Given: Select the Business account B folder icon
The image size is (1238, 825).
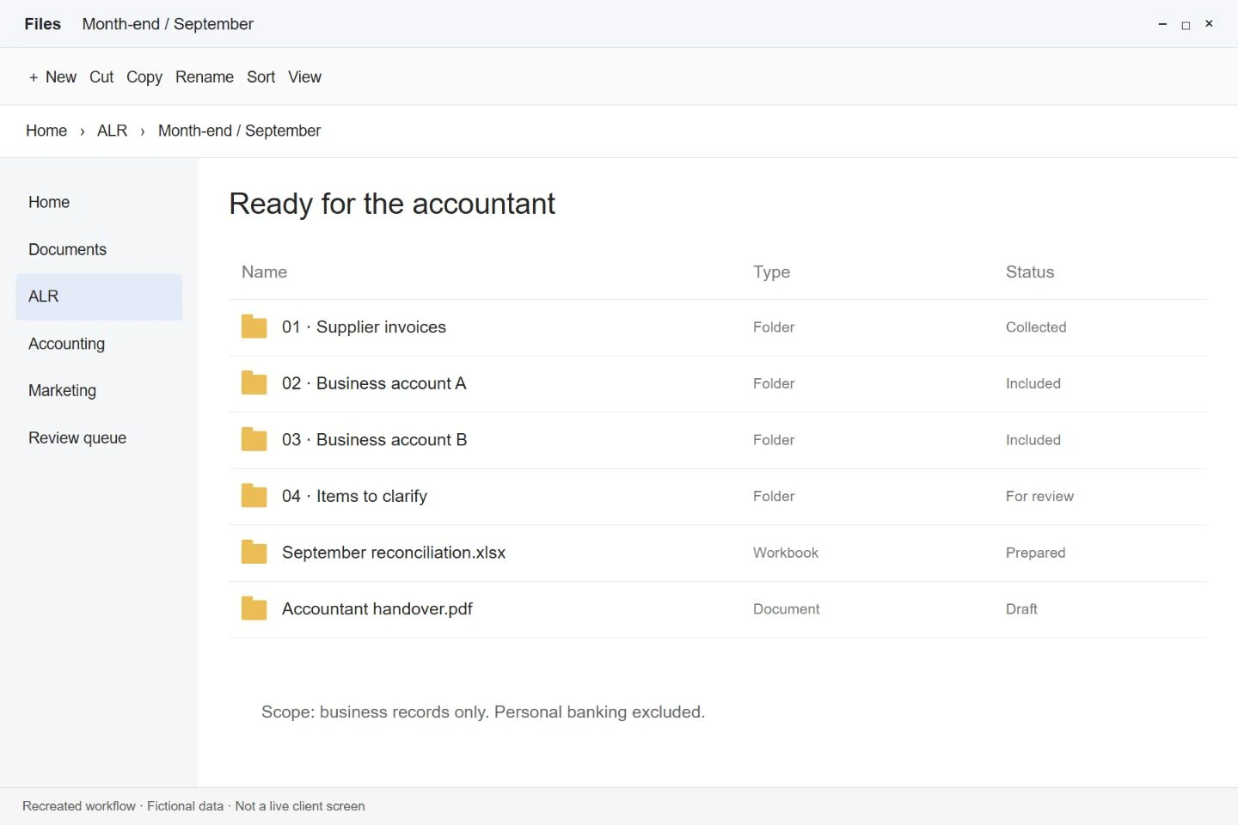Looking at the screenshot, I should (254, 439).
